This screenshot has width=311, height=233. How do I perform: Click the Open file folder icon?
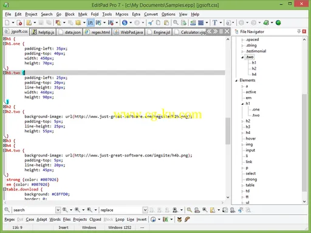[x=29, y=22]
